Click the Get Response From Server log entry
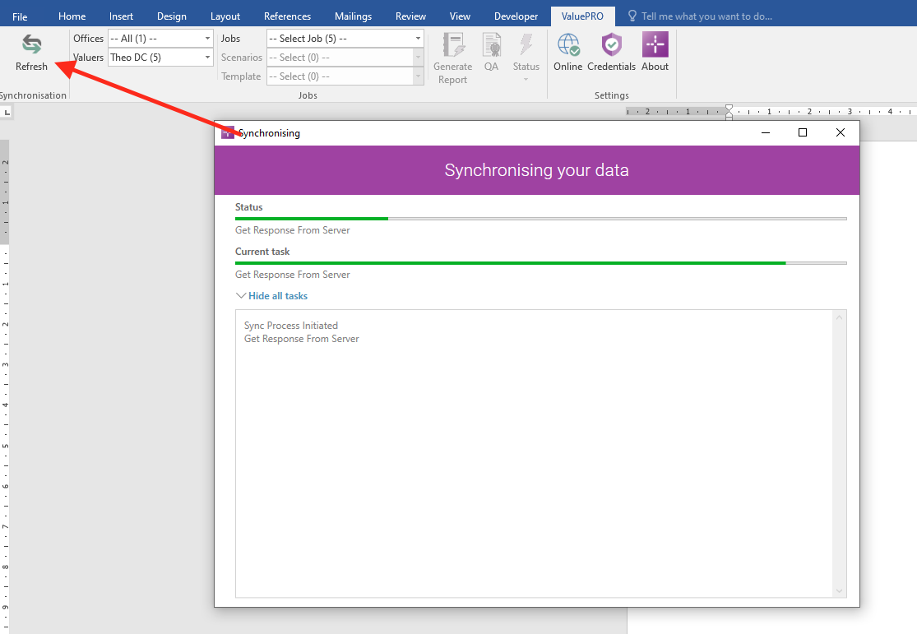Viewport: 917px width, 634px height. (x=301, y=340)
